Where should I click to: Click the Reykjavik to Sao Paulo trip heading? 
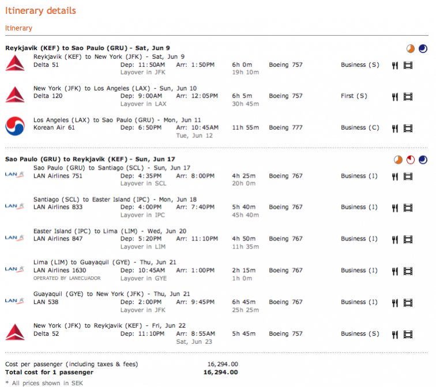point(87,48)
